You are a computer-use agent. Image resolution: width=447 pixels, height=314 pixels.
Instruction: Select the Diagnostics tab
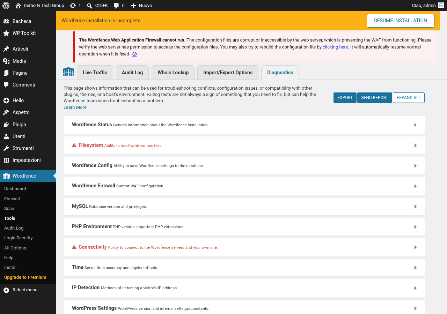(x=280, y=73)
